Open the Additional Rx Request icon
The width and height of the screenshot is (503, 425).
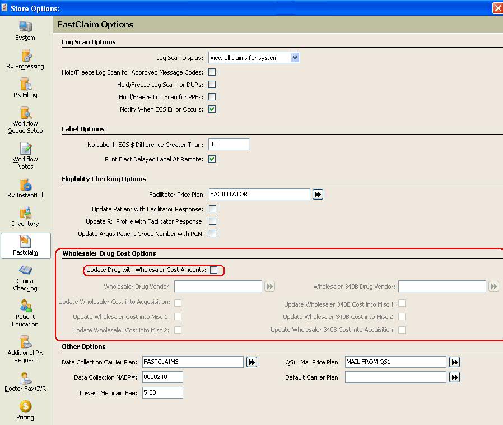tap(25, 341)
